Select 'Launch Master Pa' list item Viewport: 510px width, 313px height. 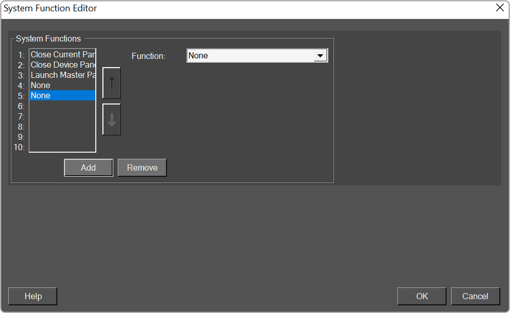click(x=62, y=75)
